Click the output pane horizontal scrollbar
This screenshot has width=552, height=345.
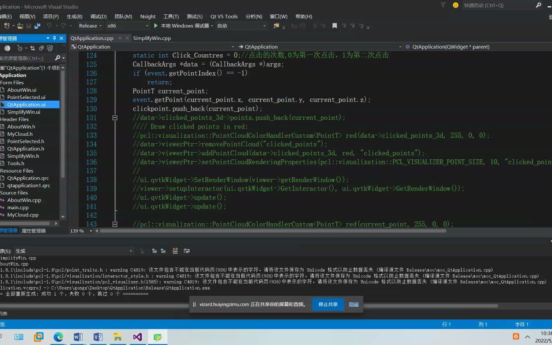tap(249, 306)
